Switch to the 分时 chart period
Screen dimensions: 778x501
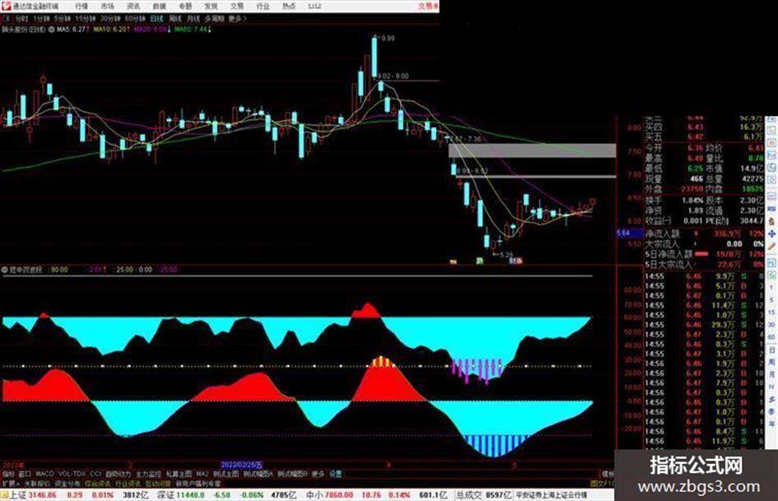(21, 18)
